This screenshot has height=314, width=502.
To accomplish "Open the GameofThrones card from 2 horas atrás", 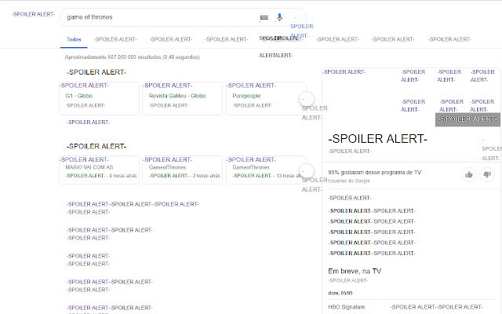I will (183, 170).
